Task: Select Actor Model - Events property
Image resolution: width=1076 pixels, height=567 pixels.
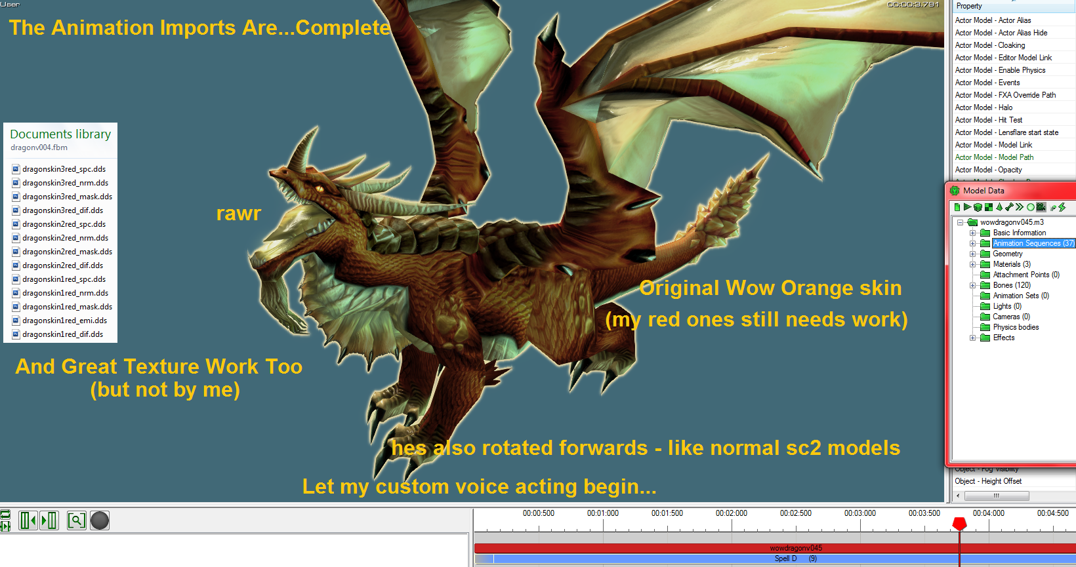Action: (x=987, y=83)
